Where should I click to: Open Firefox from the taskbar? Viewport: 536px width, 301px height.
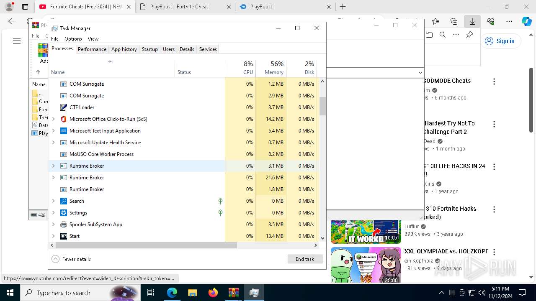(x=213, y=293)
